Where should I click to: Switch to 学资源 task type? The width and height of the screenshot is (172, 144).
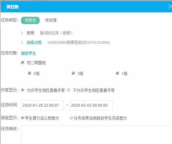pos(51,20)
